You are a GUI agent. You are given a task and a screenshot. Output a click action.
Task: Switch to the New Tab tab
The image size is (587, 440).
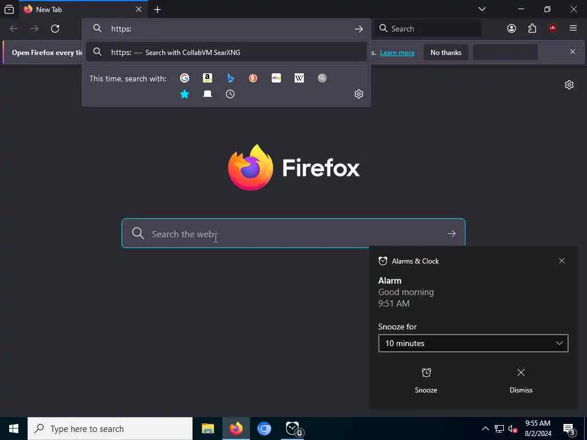point(83,9)
